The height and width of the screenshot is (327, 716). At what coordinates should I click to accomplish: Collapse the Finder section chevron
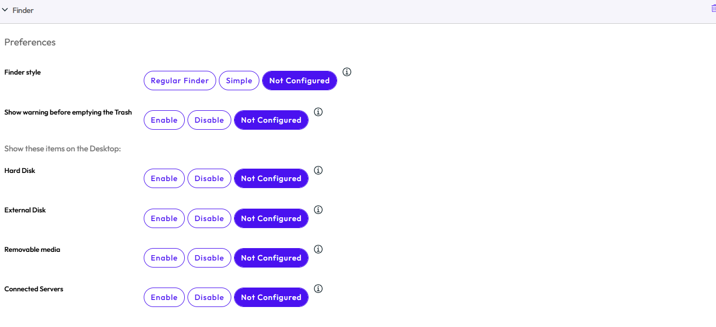(x=5, y=10)
